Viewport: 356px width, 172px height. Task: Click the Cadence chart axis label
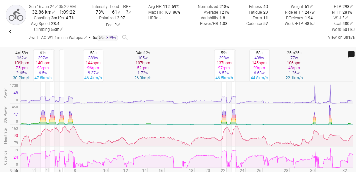(x=6, y=157)
